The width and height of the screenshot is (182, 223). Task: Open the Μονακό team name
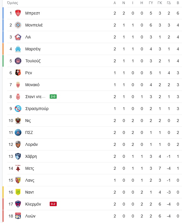pos(32,85)
